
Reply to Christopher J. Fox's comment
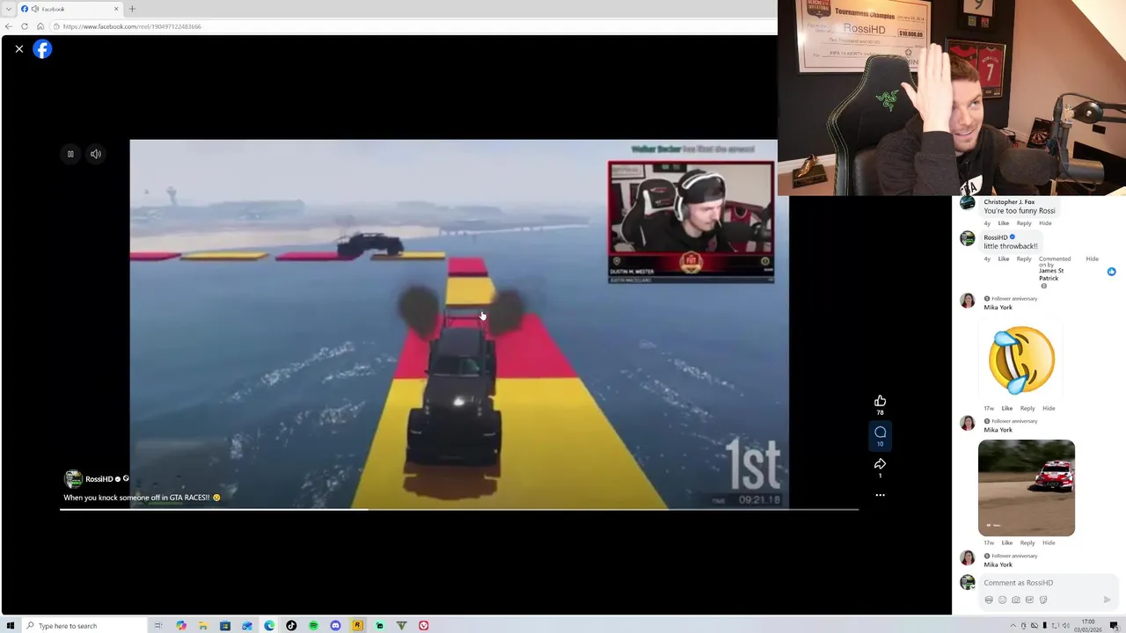[1024, 223]
